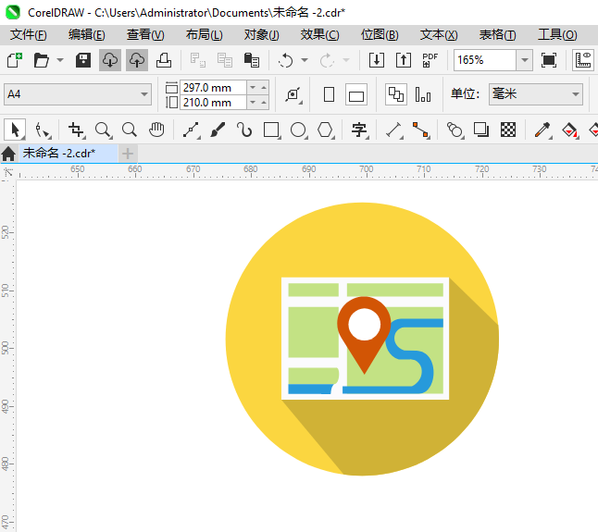Select the Parallel Dimension line tool

(x=394, y=130)
